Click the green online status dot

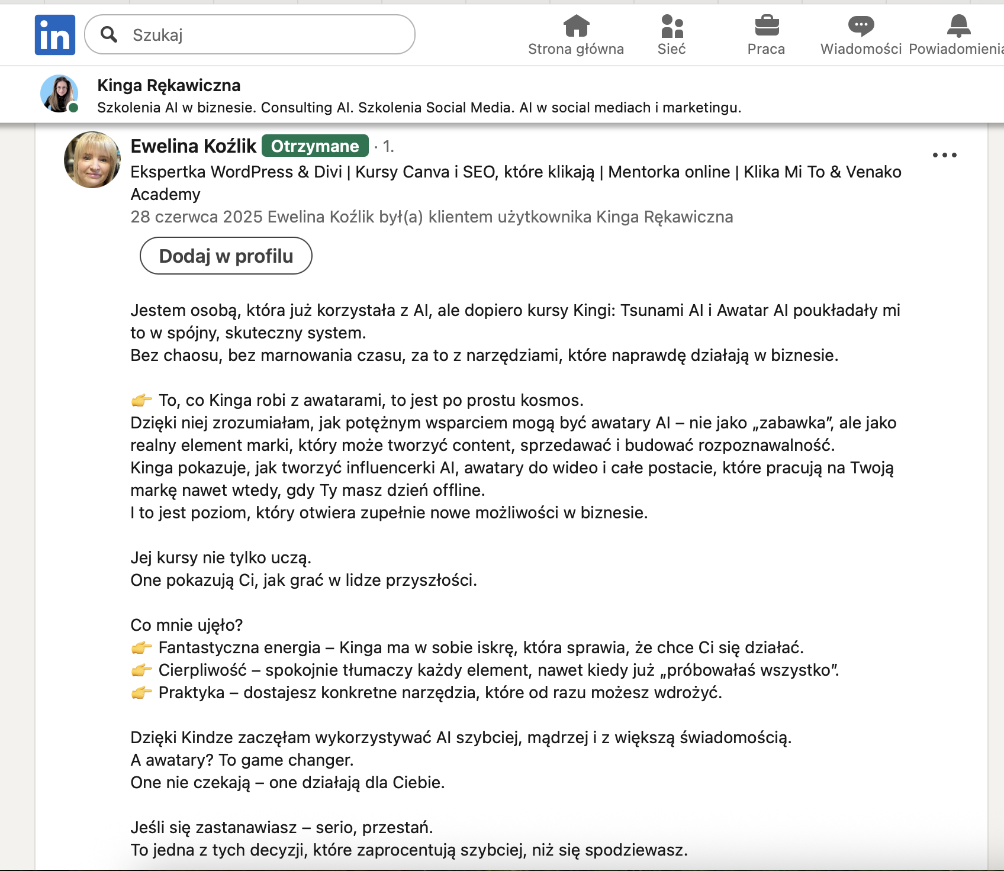click(73, 108)
